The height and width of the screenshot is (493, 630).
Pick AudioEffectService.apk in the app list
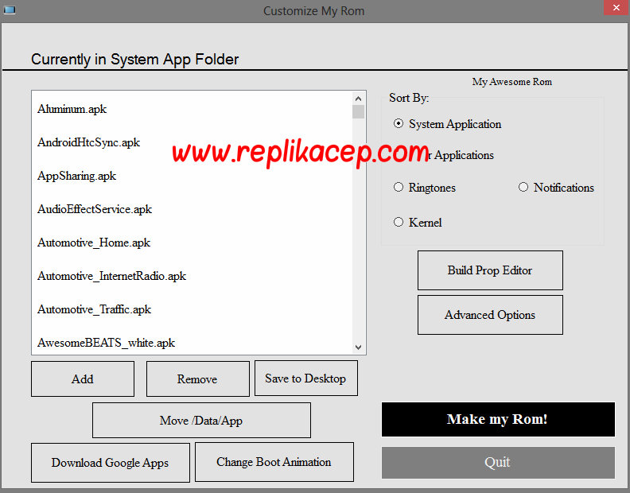[x=95, y=209]
